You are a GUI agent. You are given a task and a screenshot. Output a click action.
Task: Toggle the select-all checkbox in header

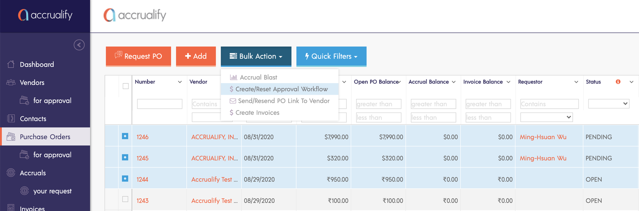(x=126, y=86)
